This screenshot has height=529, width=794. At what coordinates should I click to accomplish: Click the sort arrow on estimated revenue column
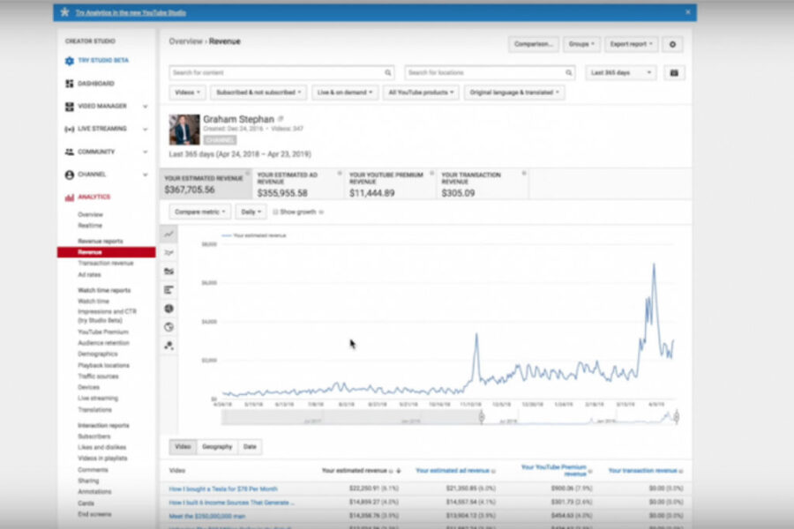coord(399,471)
